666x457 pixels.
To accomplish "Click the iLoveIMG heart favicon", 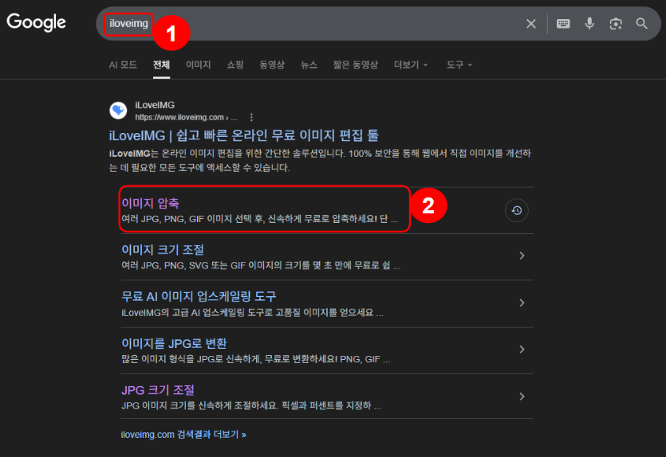I will click(x=118, y=111).
